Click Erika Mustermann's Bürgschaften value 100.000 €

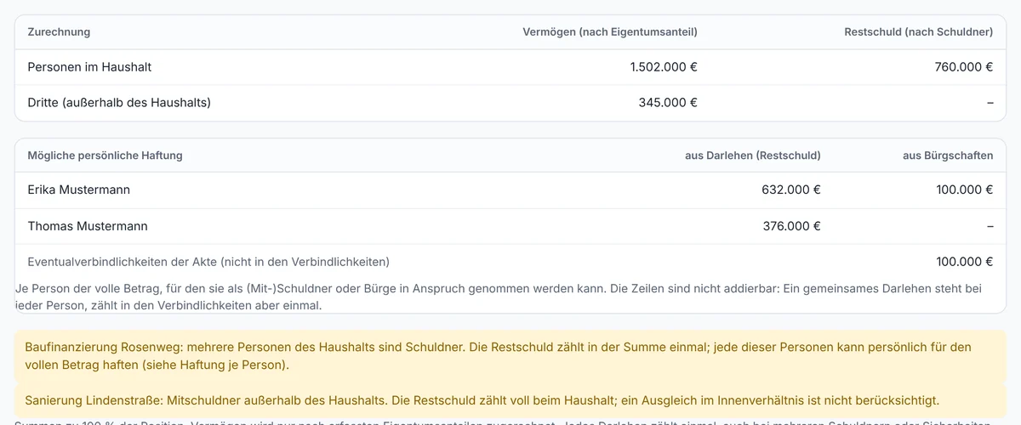click(965, 190)
